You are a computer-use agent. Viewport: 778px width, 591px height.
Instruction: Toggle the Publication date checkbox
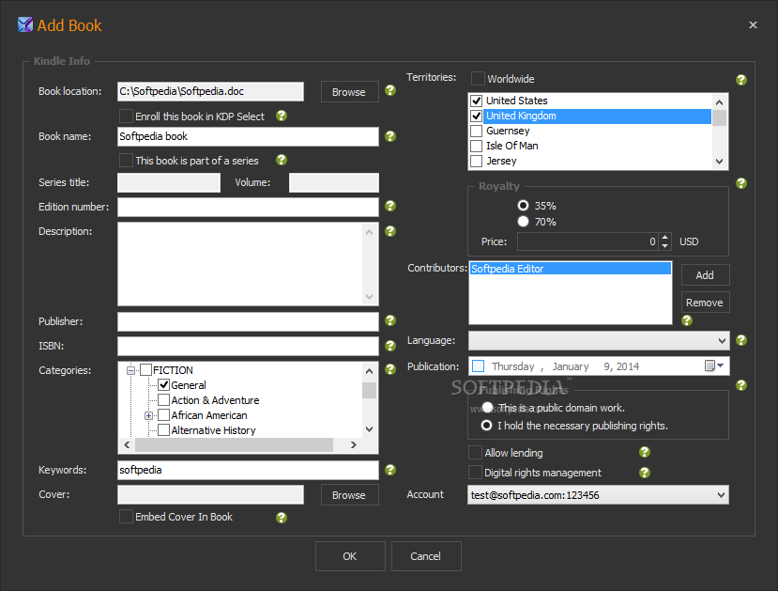click(x=479, y=366)
